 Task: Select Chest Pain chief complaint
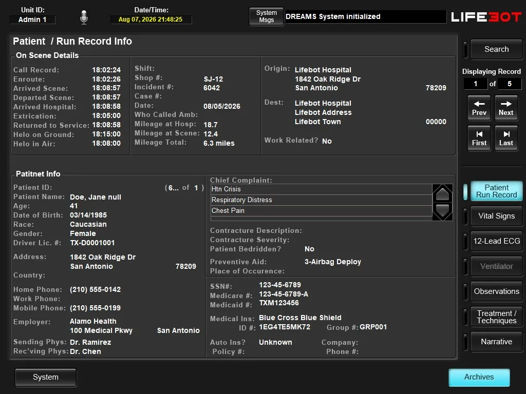[322, 211]
